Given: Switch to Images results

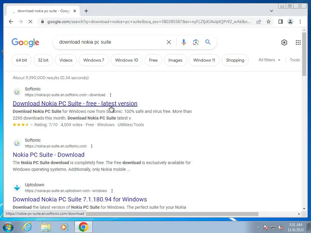Looking at the screenshot, I should [175, 60].
